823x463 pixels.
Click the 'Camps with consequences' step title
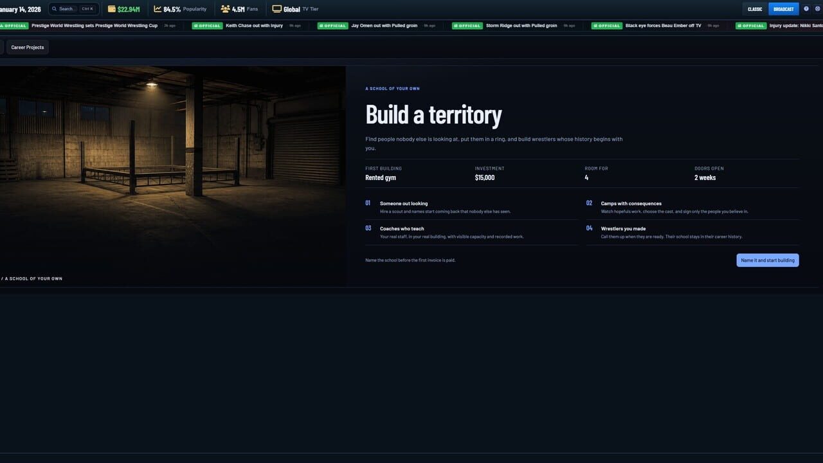(x=631, y=203)
